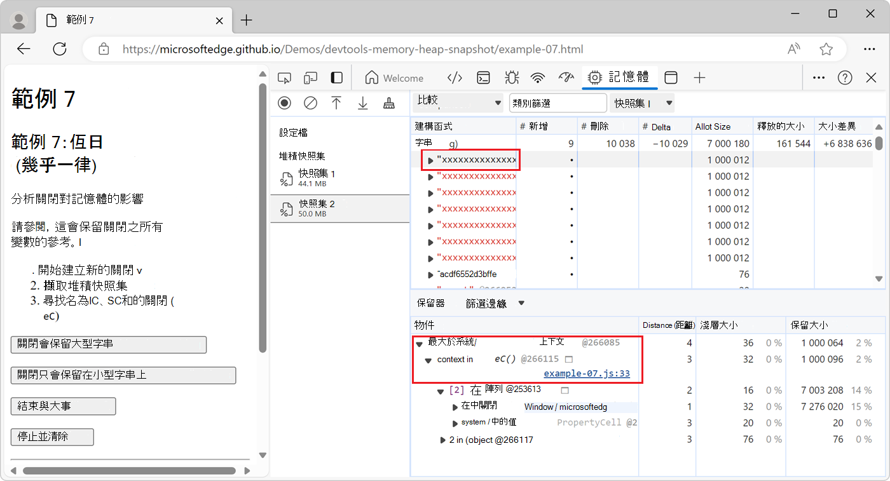Image resolution: width=890 pixels, height=481 pixels.
Task: Open the Network panel icon
Action: click(538, 78)
